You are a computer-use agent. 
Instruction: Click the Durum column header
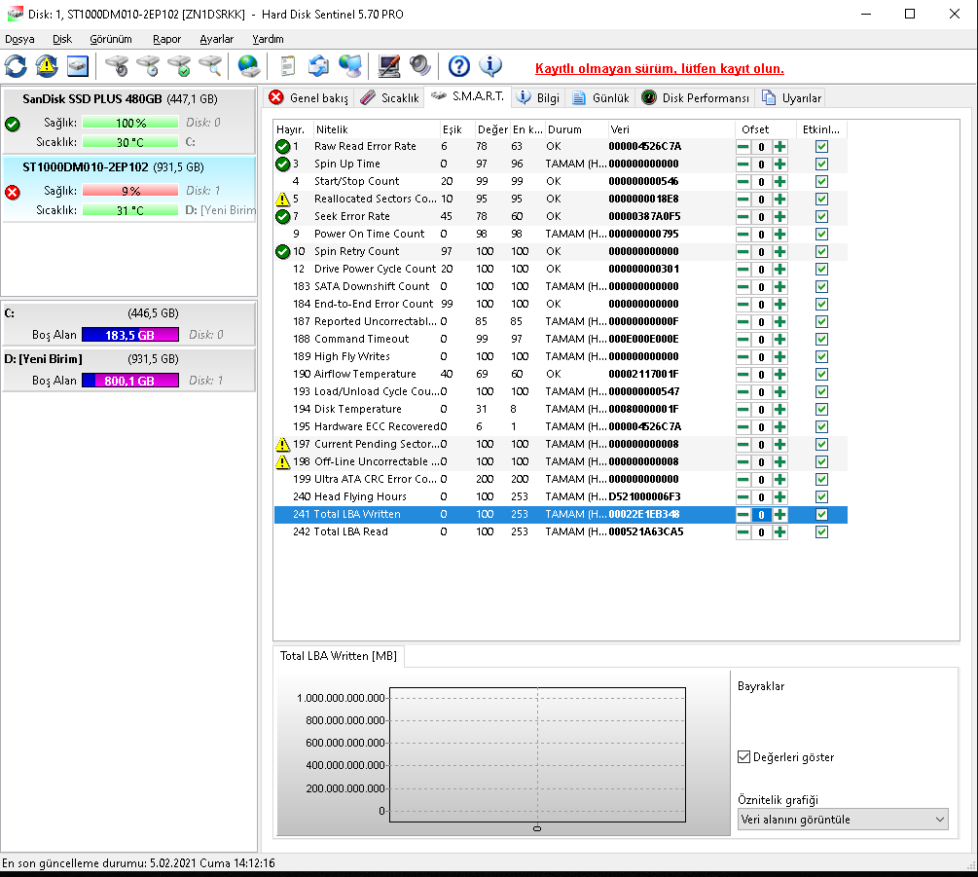(x=576, y=129)
